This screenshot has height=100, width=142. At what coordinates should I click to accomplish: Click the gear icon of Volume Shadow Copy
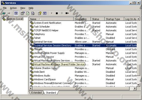coord(32,68)
